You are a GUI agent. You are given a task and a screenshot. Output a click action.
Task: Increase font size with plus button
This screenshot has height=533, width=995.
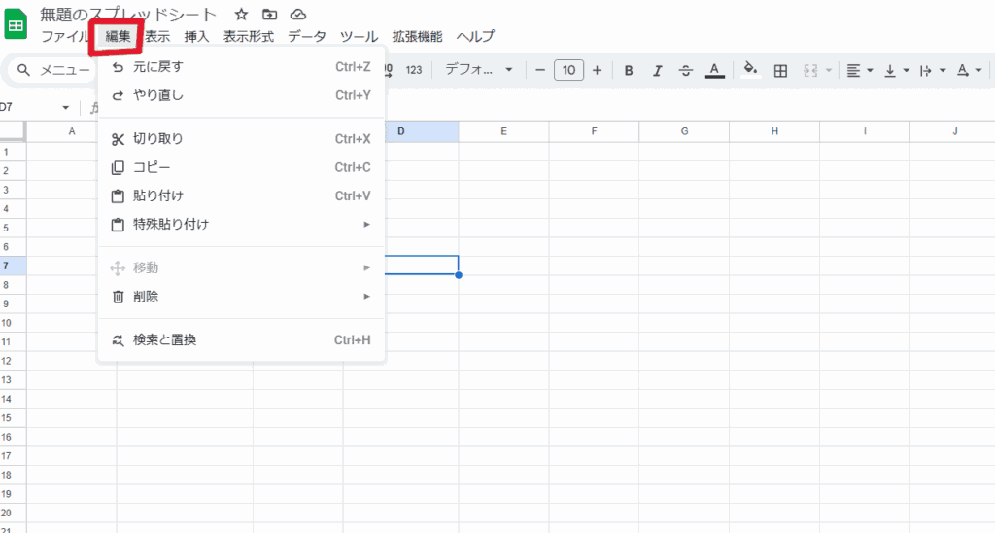[x=598, y=70]
